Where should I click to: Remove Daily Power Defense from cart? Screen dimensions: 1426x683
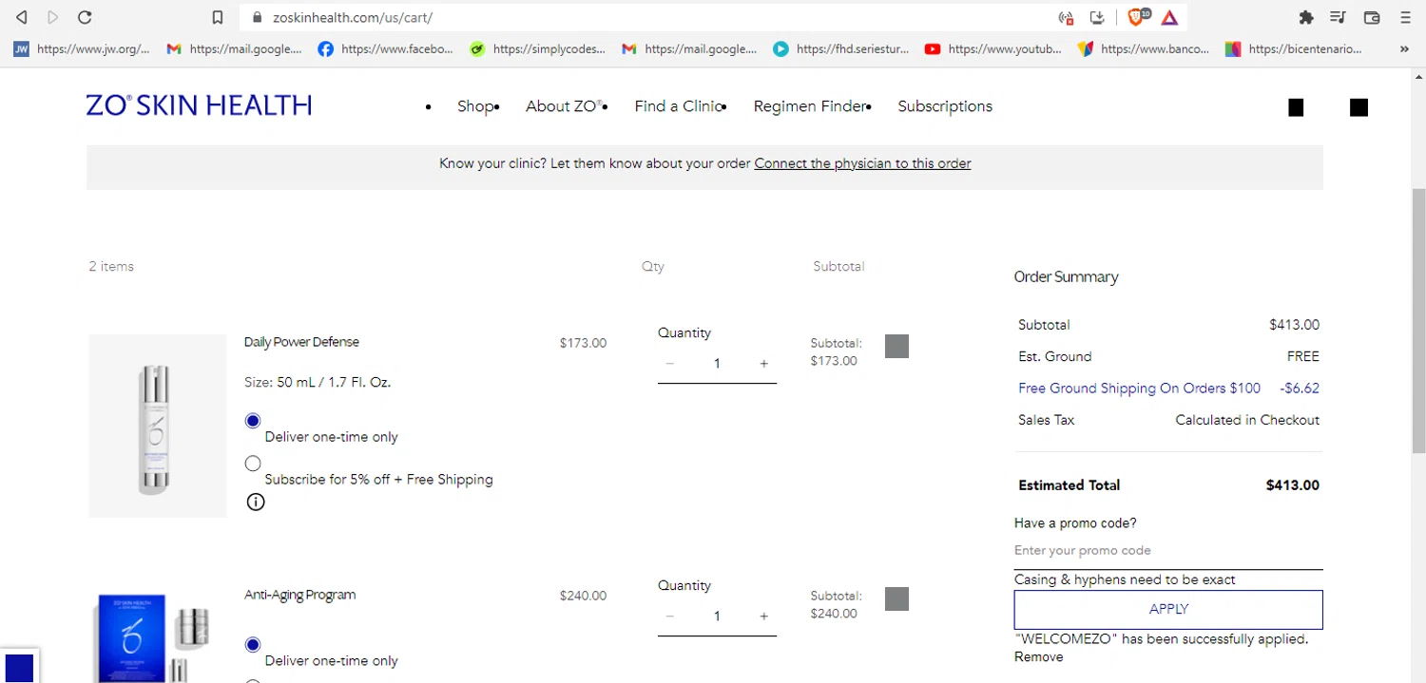[x=896, y=346]
